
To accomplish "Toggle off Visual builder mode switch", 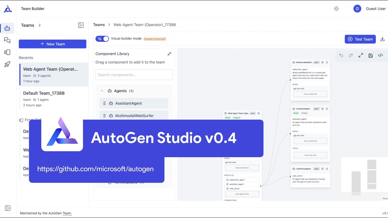I will pyautogui.click(x=102, y=38).
